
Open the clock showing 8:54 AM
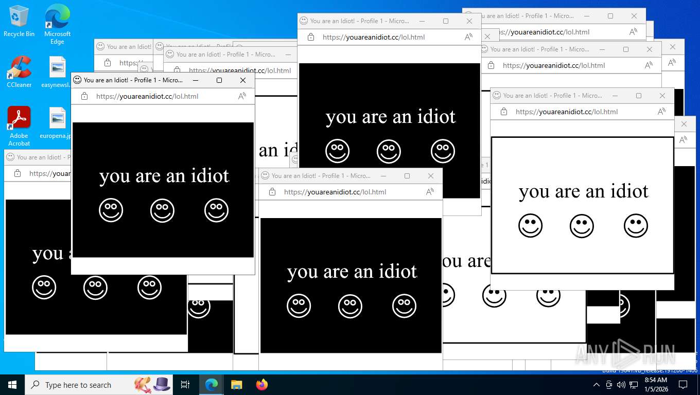(x=656, y=385)
